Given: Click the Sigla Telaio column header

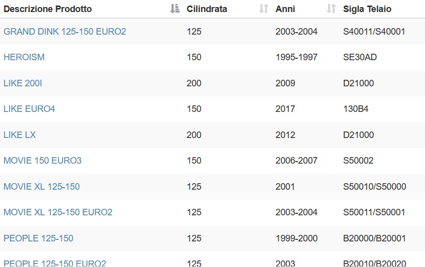Looking at the screenshot, I should coord(367,9).
